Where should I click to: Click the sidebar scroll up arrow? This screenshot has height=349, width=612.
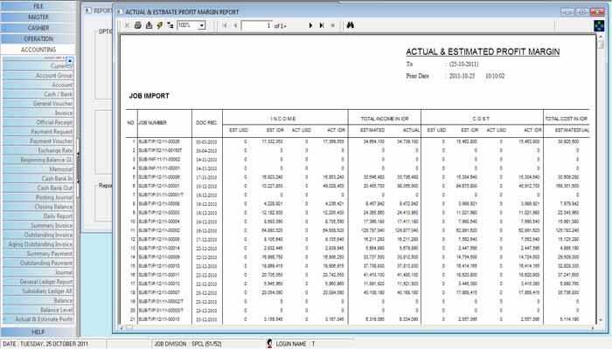(x=70, y=60)
